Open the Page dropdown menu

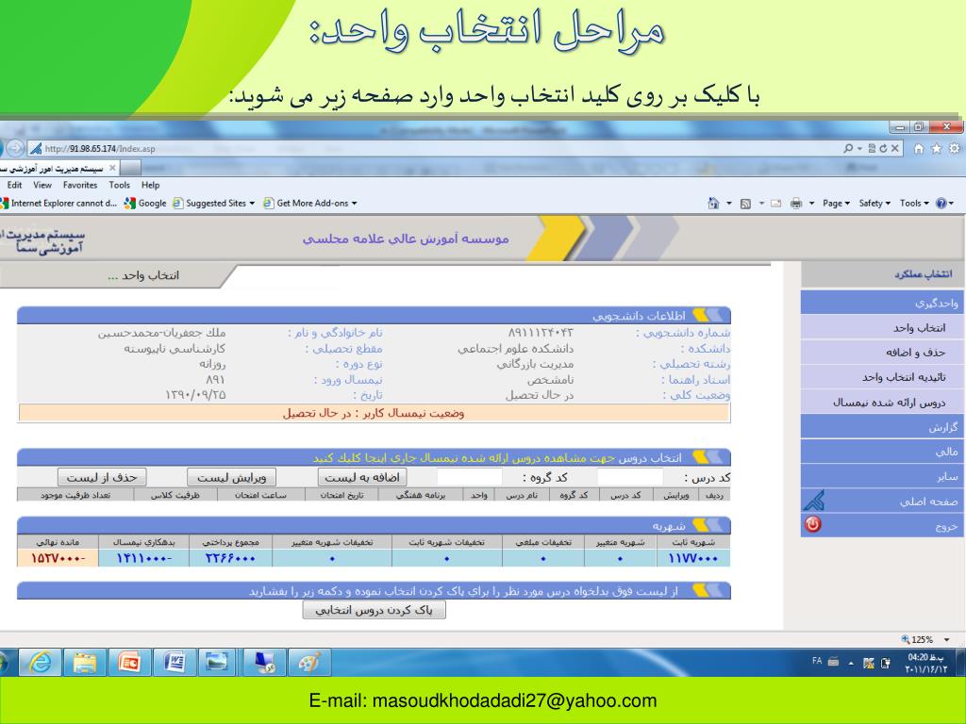[836, 204]
